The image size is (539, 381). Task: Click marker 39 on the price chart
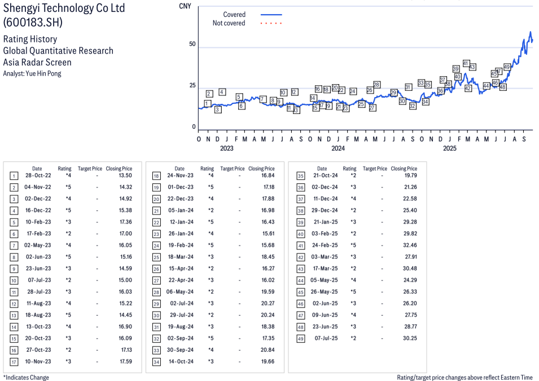456,69
